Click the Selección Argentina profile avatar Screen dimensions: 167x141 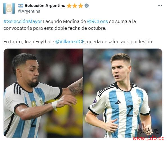point(9,8)
